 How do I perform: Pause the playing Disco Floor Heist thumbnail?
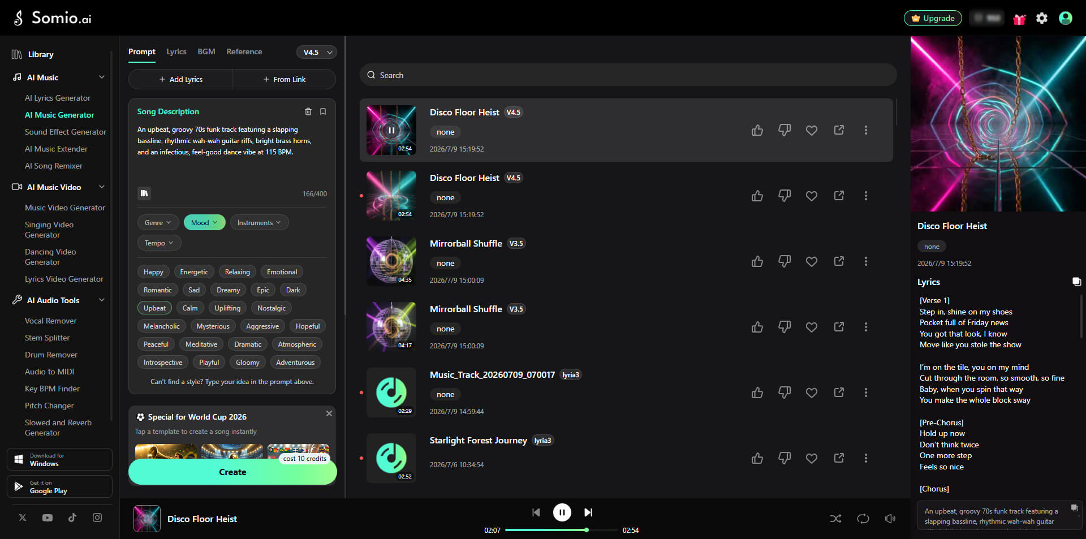(x=391, y=130)
